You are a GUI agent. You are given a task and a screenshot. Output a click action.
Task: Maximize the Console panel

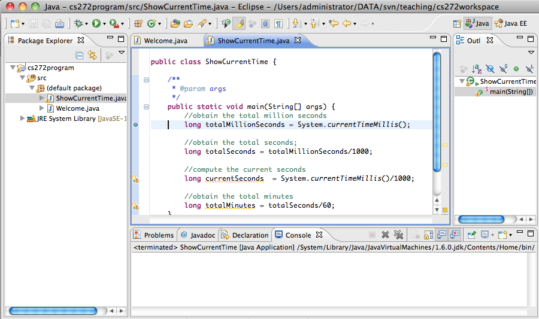(531, 233)
